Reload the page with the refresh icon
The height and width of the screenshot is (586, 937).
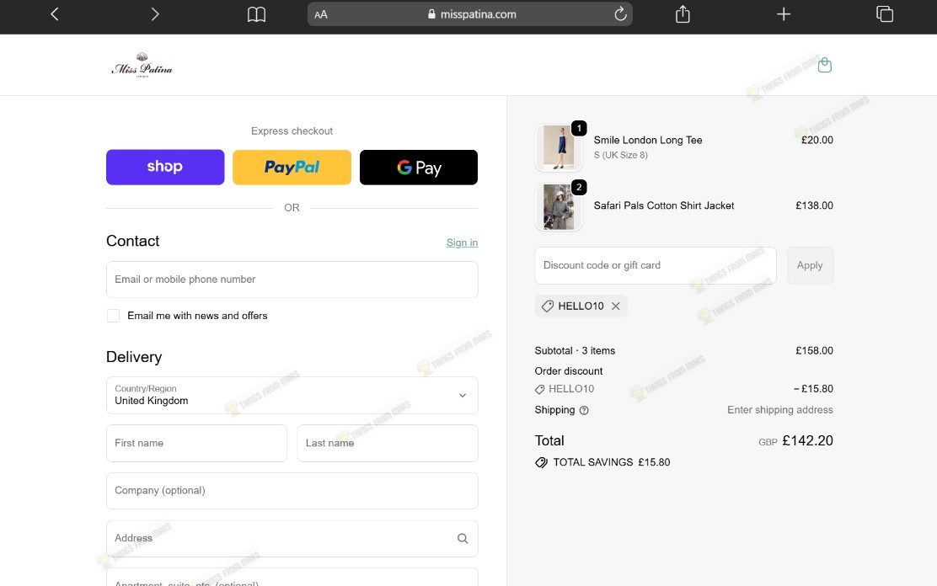pyautogui.click(x=620, y=13)
